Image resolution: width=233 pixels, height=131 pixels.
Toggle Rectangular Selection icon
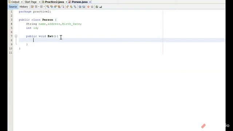(63, 7)
